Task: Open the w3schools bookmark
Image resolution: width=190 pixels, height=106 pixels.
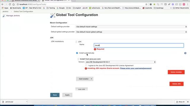Action: pos(95,8)
